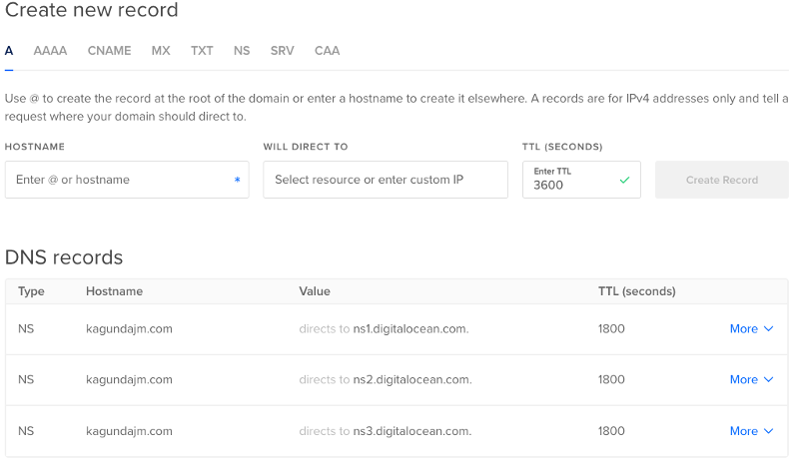This screenshot has height=464, width=799.
Task: Click the green checkmark in TTL field
Action: pyautogui.click(x=624, y=180)
